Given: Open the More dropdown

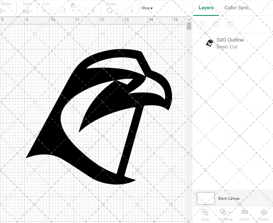Looking at the screenshot, I should [x=147, y=8].
